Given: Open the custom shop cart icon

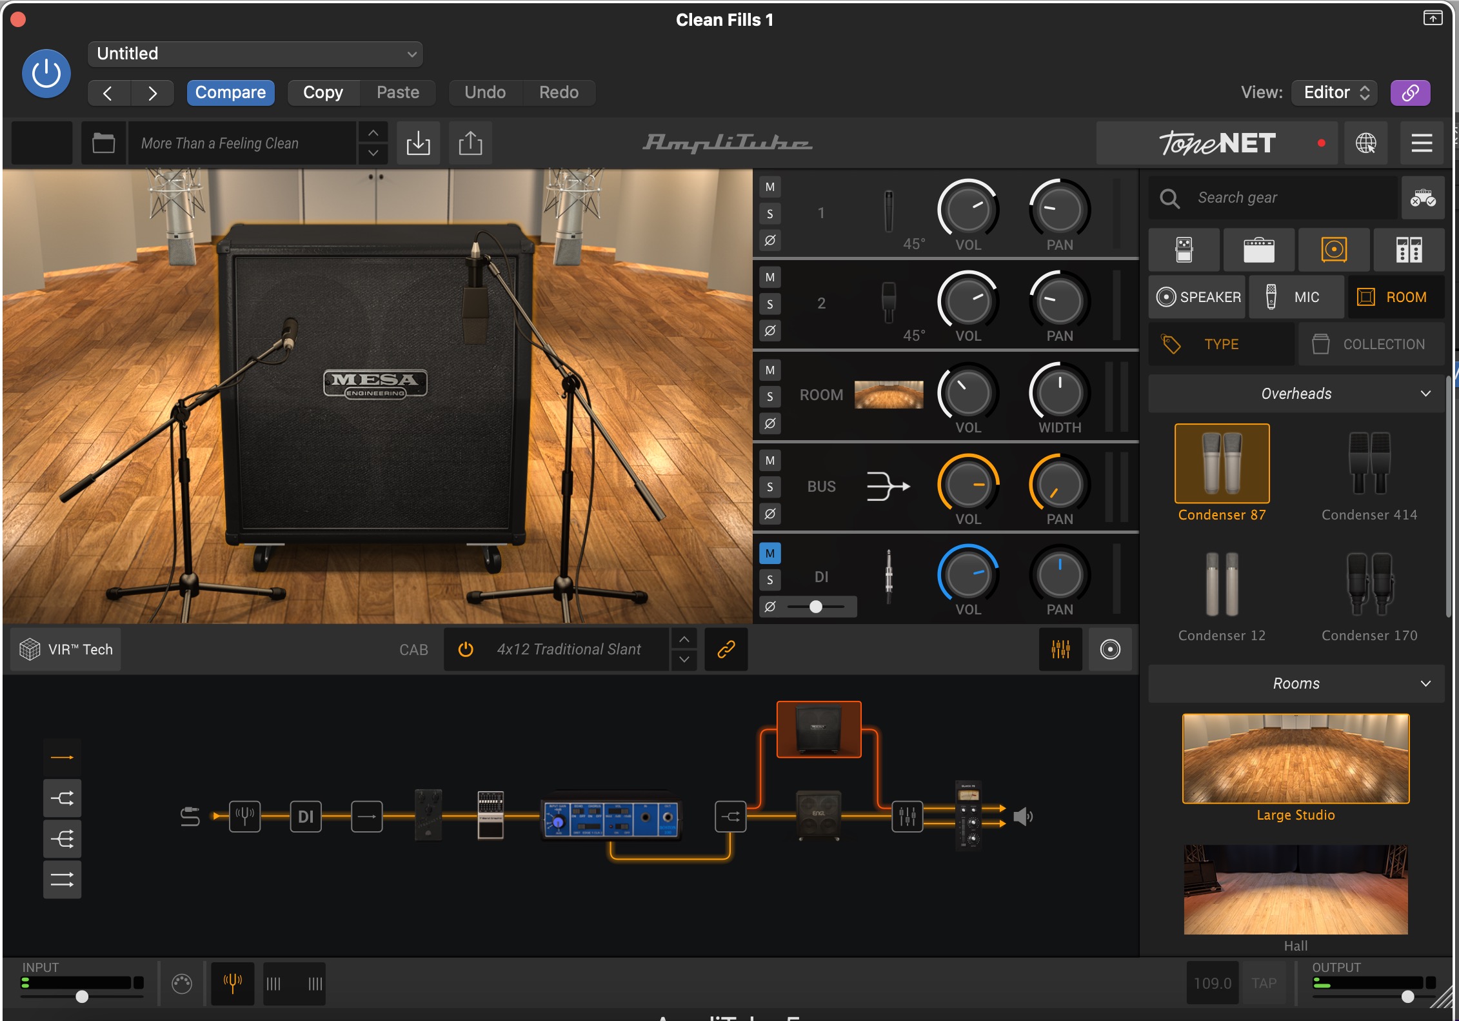Looking at the screenshot, I should (1422, 197).
